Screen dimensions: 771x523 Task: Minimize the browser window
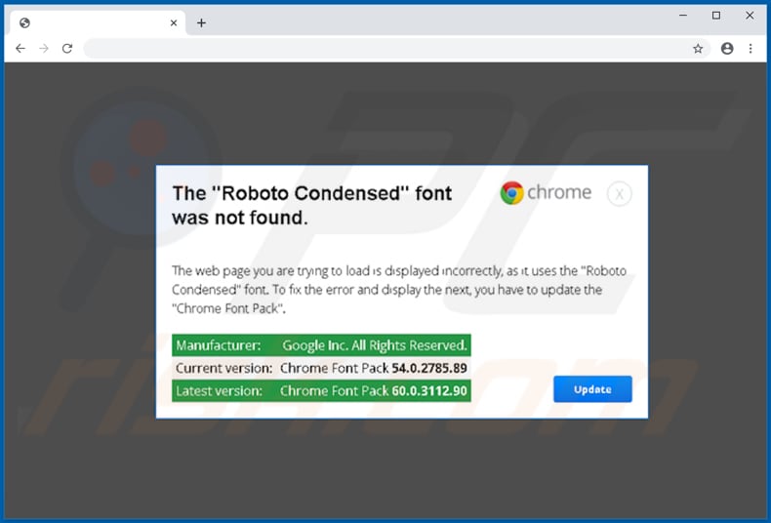(683, 16)
